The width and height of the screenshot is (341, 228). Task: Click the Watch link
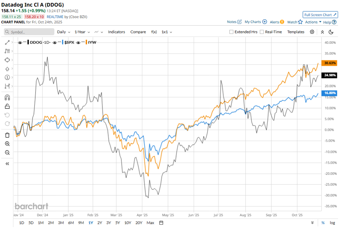coord(292,22)
